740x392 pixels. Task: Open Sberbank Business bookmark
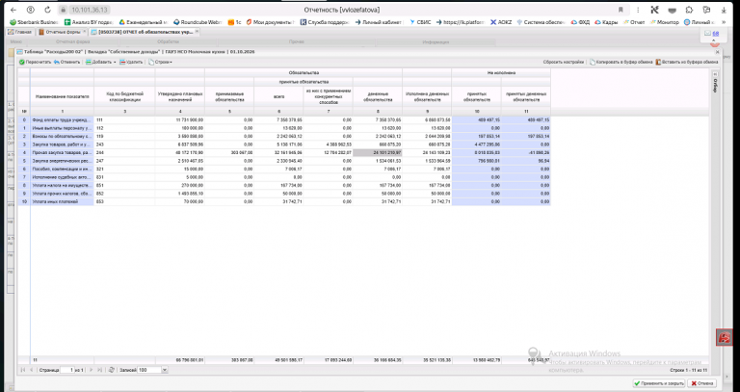pyautogui.click(x=34, y=22)
